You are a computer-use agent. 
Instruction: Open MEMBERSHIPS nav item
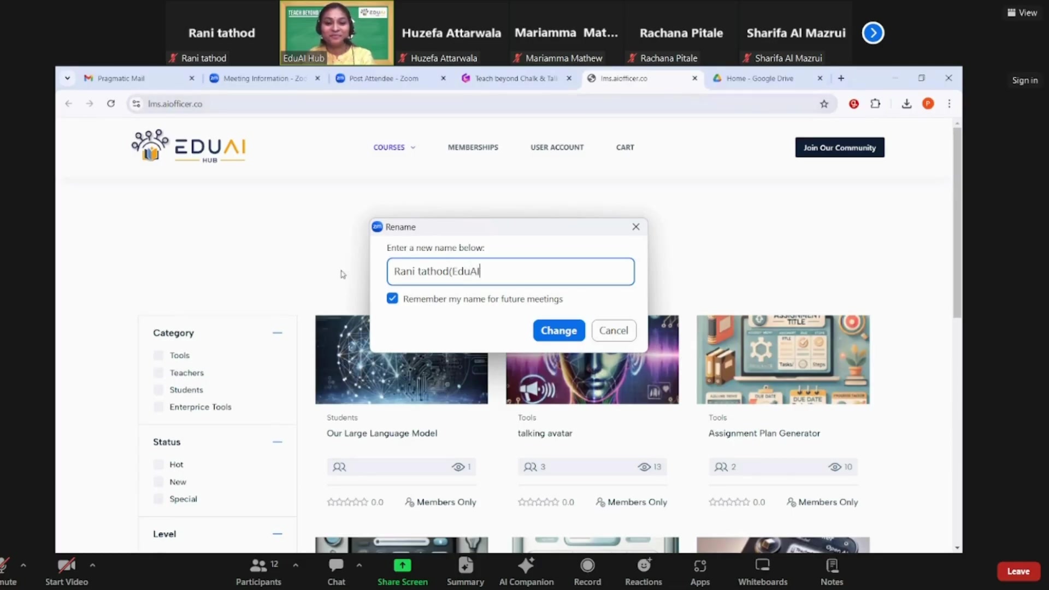[473, 147]
